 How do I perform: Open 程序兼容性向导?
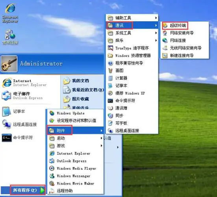click(x=132, y=63)
